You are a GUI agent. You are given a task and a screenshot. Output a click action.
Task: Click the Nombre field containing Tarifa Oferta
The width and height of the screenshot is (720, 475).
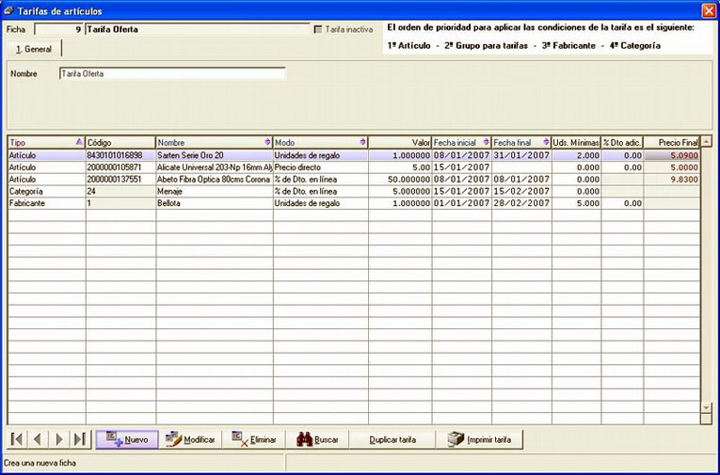coord(172,73)
